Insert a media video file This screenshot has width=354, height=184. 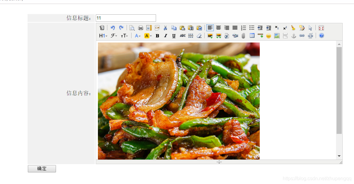pos(235,36)
